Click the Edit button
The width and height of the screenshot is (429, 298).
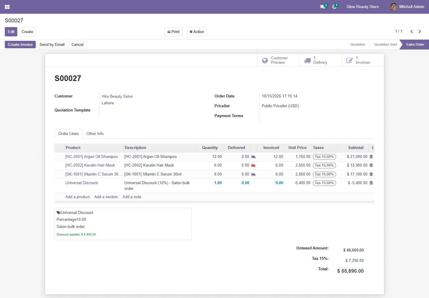11,32
